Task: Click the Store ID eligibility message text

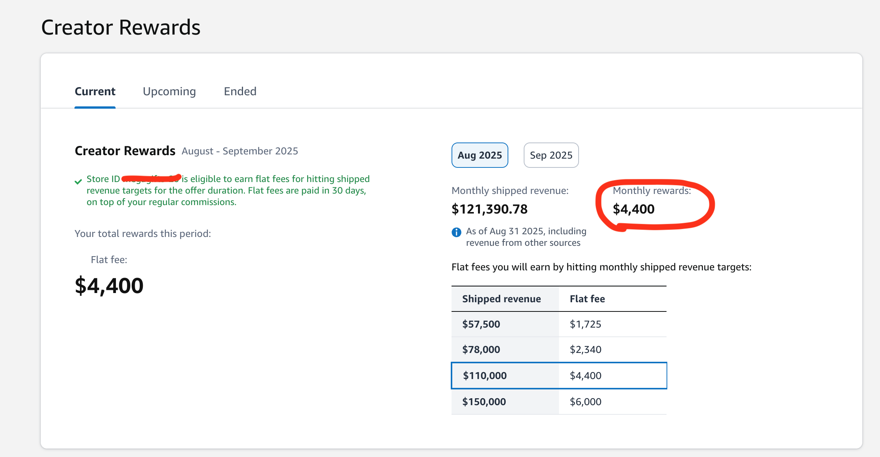Action: pos(228,190)
